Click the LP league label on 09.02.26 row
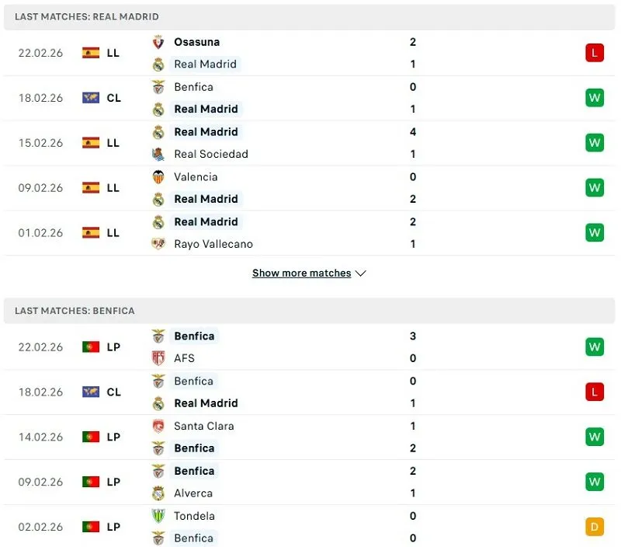Screen dimensions: 621x547 click(113, 482)
